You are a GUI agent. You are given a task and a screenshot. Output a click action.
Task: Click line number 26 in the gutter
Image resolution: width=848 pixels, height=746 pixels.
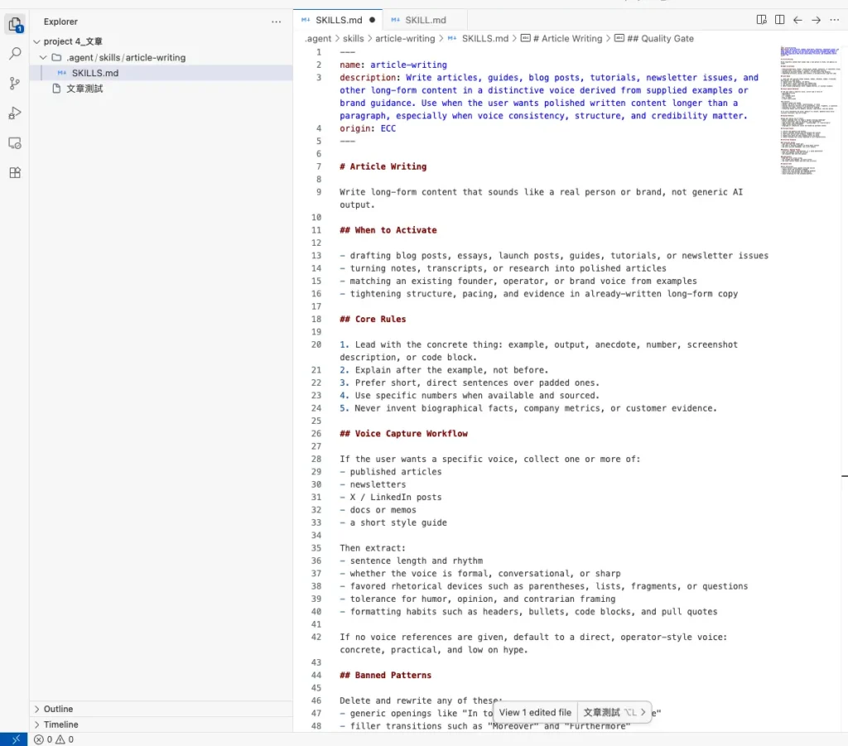click(x=316, y=434)
